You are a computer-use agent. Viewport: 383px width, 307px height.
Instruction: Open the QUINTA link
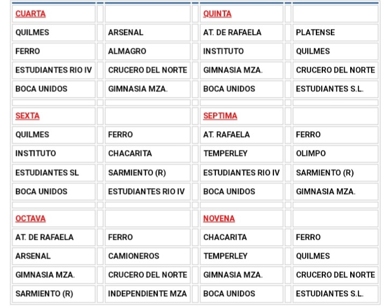pos(218,13)
